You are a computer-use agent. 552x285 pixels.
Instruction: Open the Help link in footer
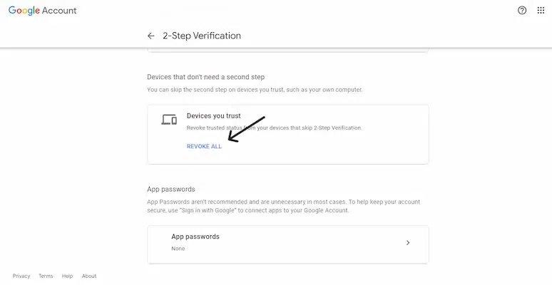pyautogui.click(x=67, y=276)
